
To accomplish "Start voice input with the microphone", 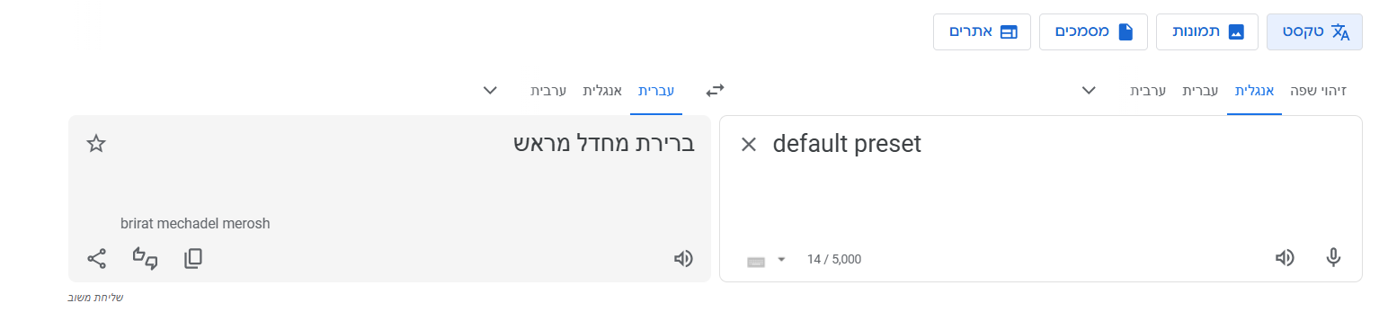I will click(1333, 258).
